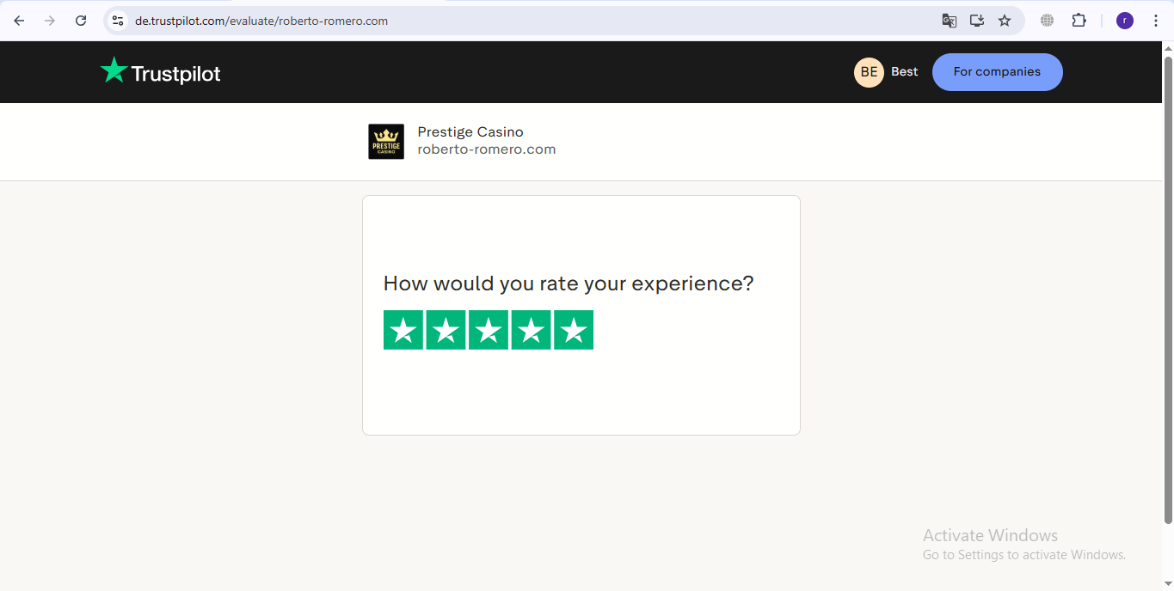Click roberto-romero.com domain text
Image resolution: width=1174 pixels, height=591 pixels.
tap(487, 149)
